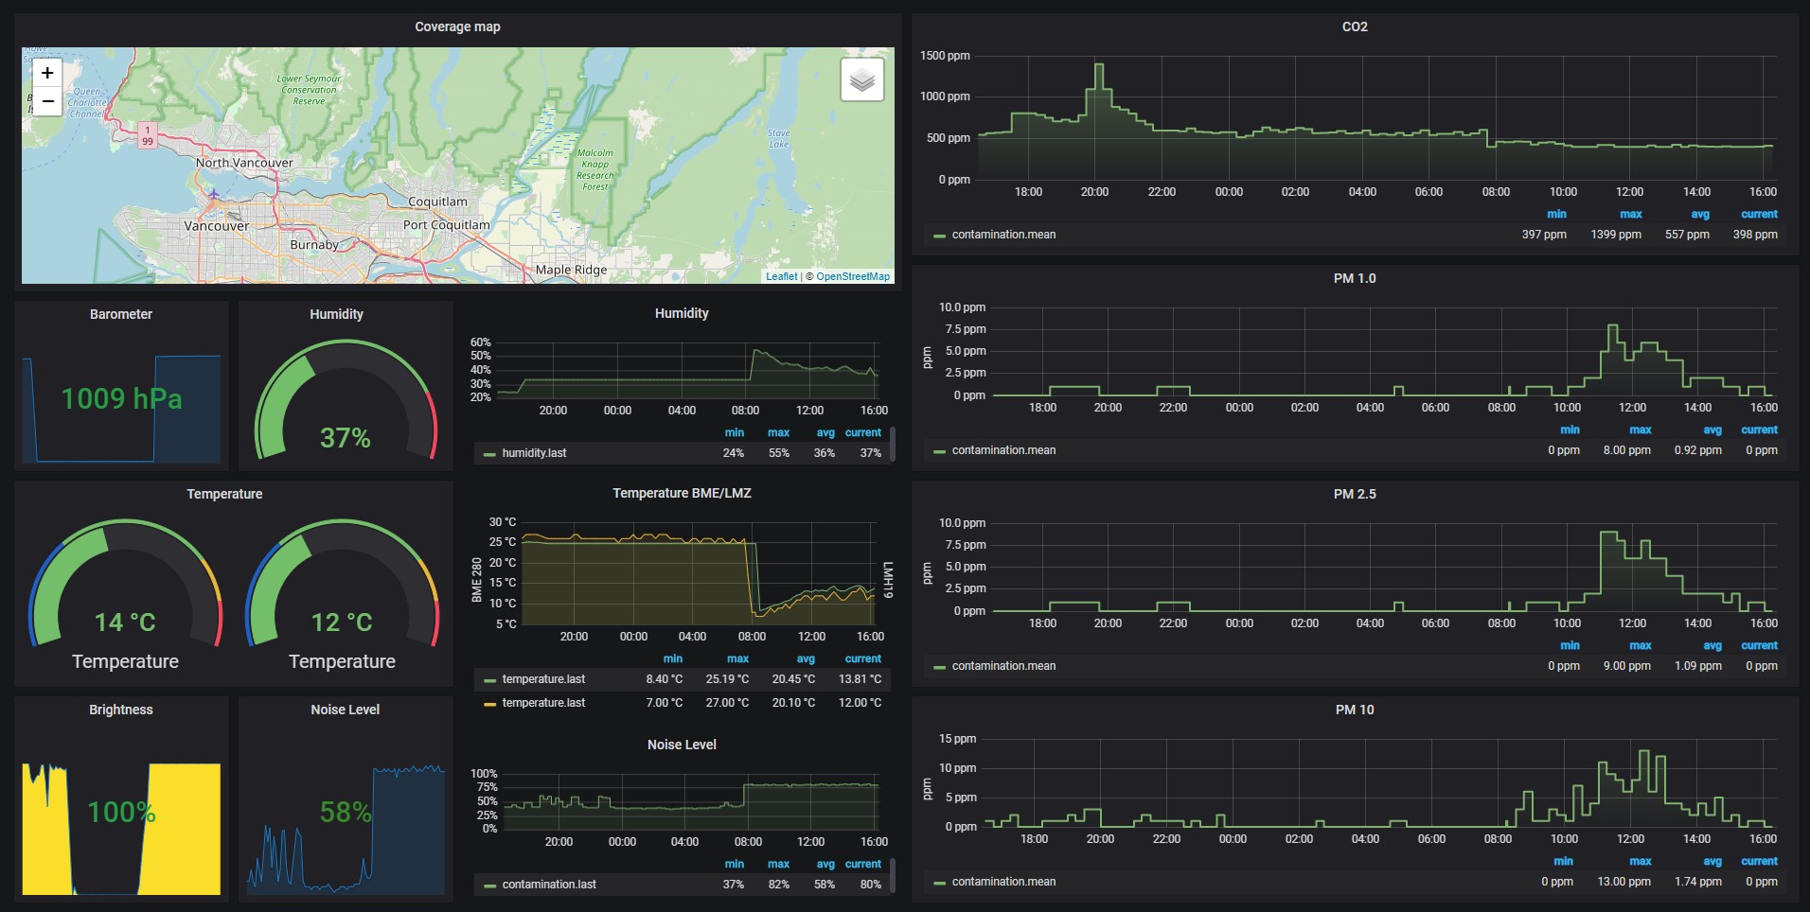Open the Noise Level graph panel title
This screenshot has width=1810, height=912.
click(x=682, y=745)
